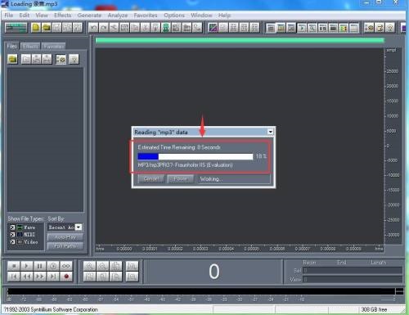Click the bottom-right zoom icon in zoom panel
The width and height of the screenshot is (409, 315).
click(133, 277)
